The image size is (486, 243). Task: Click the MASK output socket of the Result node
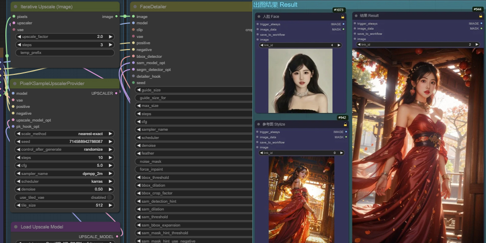coord(481,29)
